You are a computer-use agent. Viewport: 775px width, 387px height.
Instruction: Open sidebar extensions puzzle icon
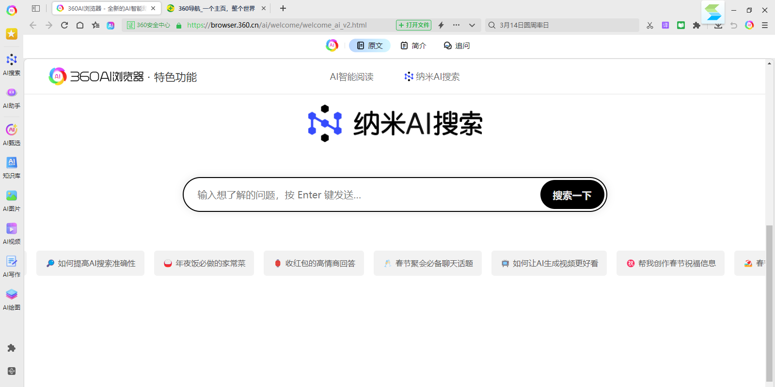coord(12,348)
